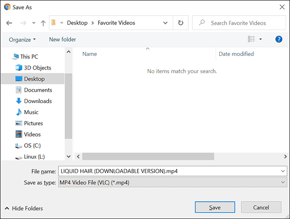The image size is (290, 219).
Task: Click the Save button
Action: click(x=215, y=207)
